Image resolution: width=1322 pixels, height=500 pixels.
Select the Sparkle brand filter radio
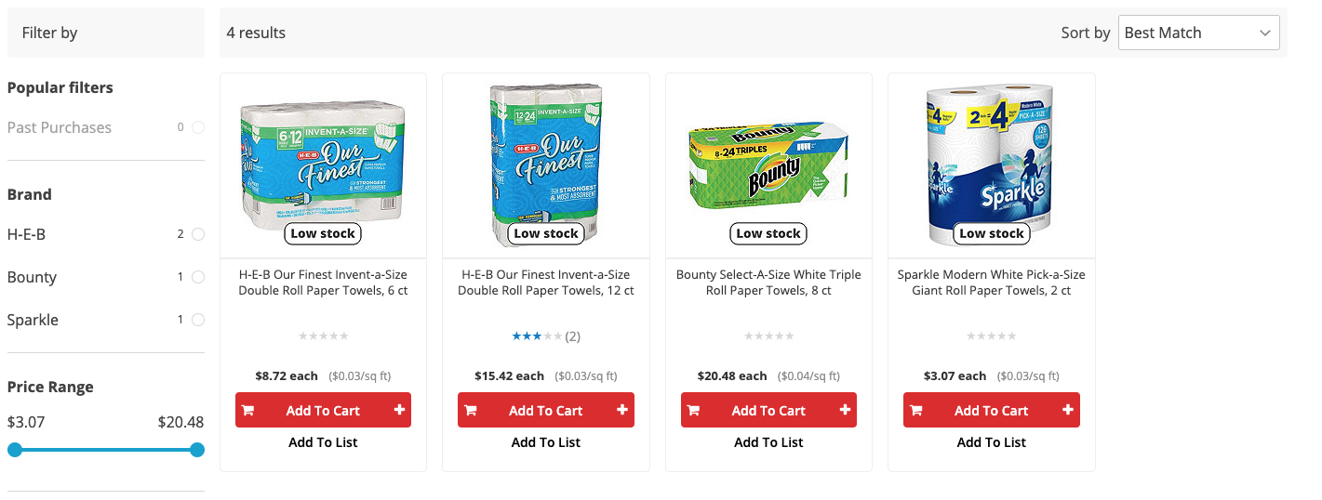click(198, 320)
